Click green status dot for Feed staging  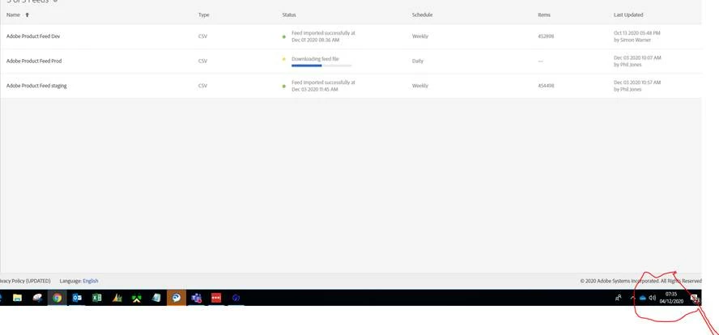pyautogui.click(x=284, y=86)
